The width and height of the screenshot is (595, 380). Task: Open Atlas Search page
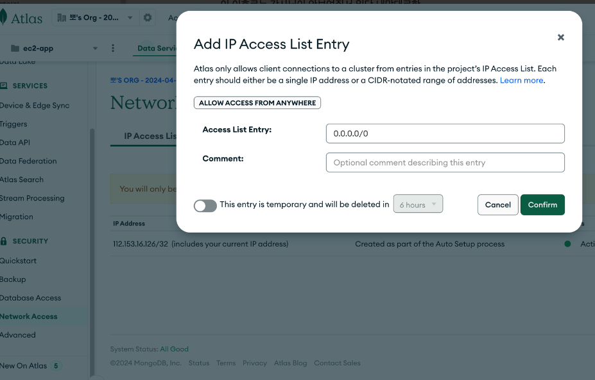(22, 179)
